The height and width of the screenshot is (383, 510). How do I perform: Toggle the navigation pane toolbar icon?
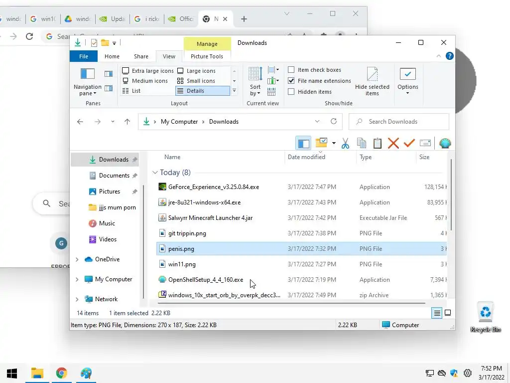[x=303, y=143]
